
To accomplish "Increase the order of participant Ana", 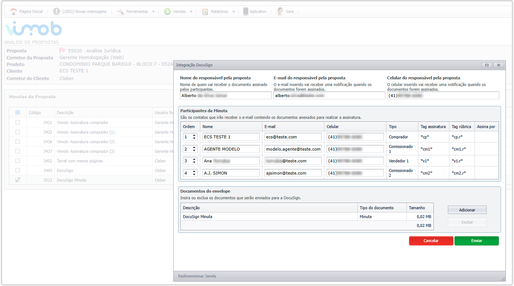I will click(x=194, y=159).
